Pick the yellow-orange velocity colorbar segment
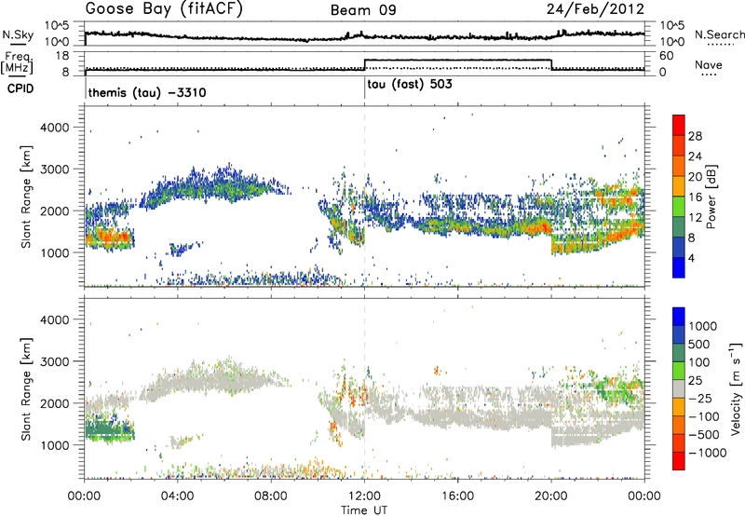 click(679, 407)
